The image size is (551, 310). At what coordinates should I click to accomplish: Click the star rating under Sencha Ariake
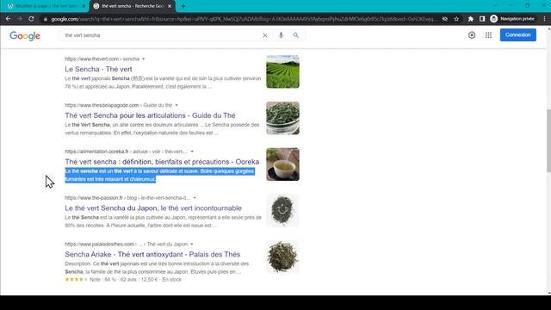coord(76,279)
